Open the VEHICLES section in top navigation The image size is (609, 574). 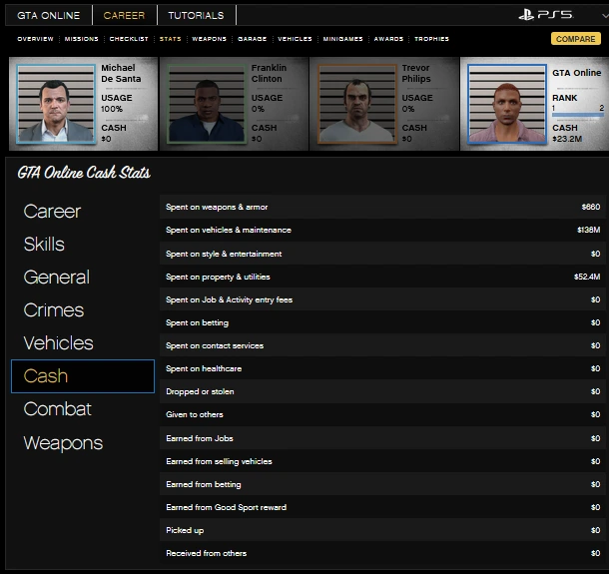pos(295,39)
